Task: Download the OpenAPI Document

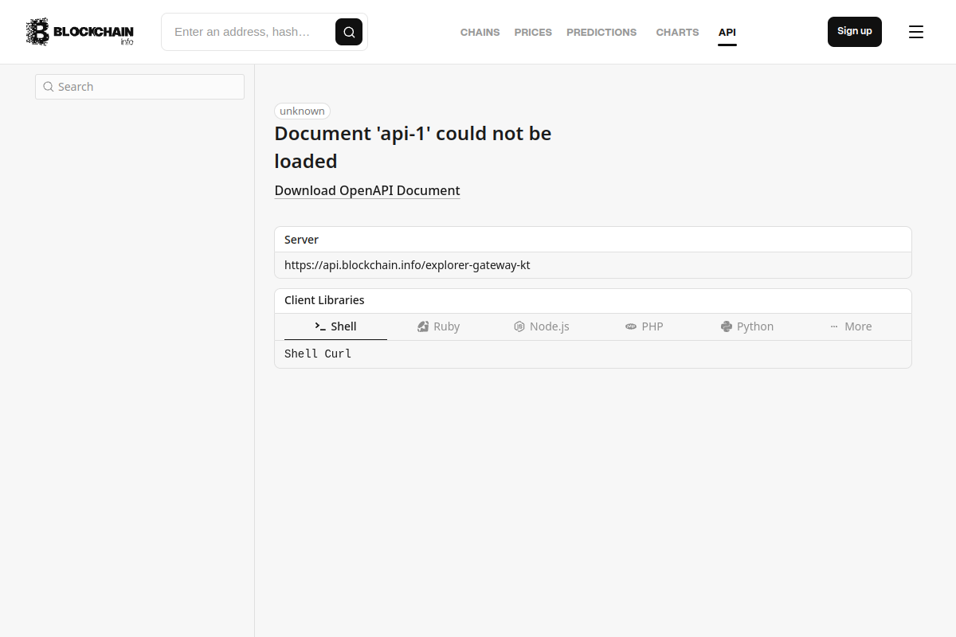Action: (x=367, y=190)
